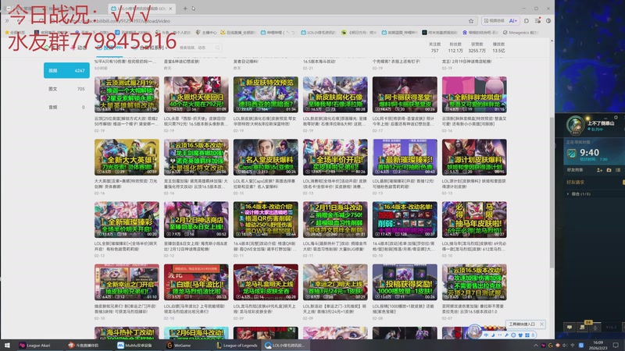Open a new browser tab
Screen dimensions: 625x351
tap(185, 9)
